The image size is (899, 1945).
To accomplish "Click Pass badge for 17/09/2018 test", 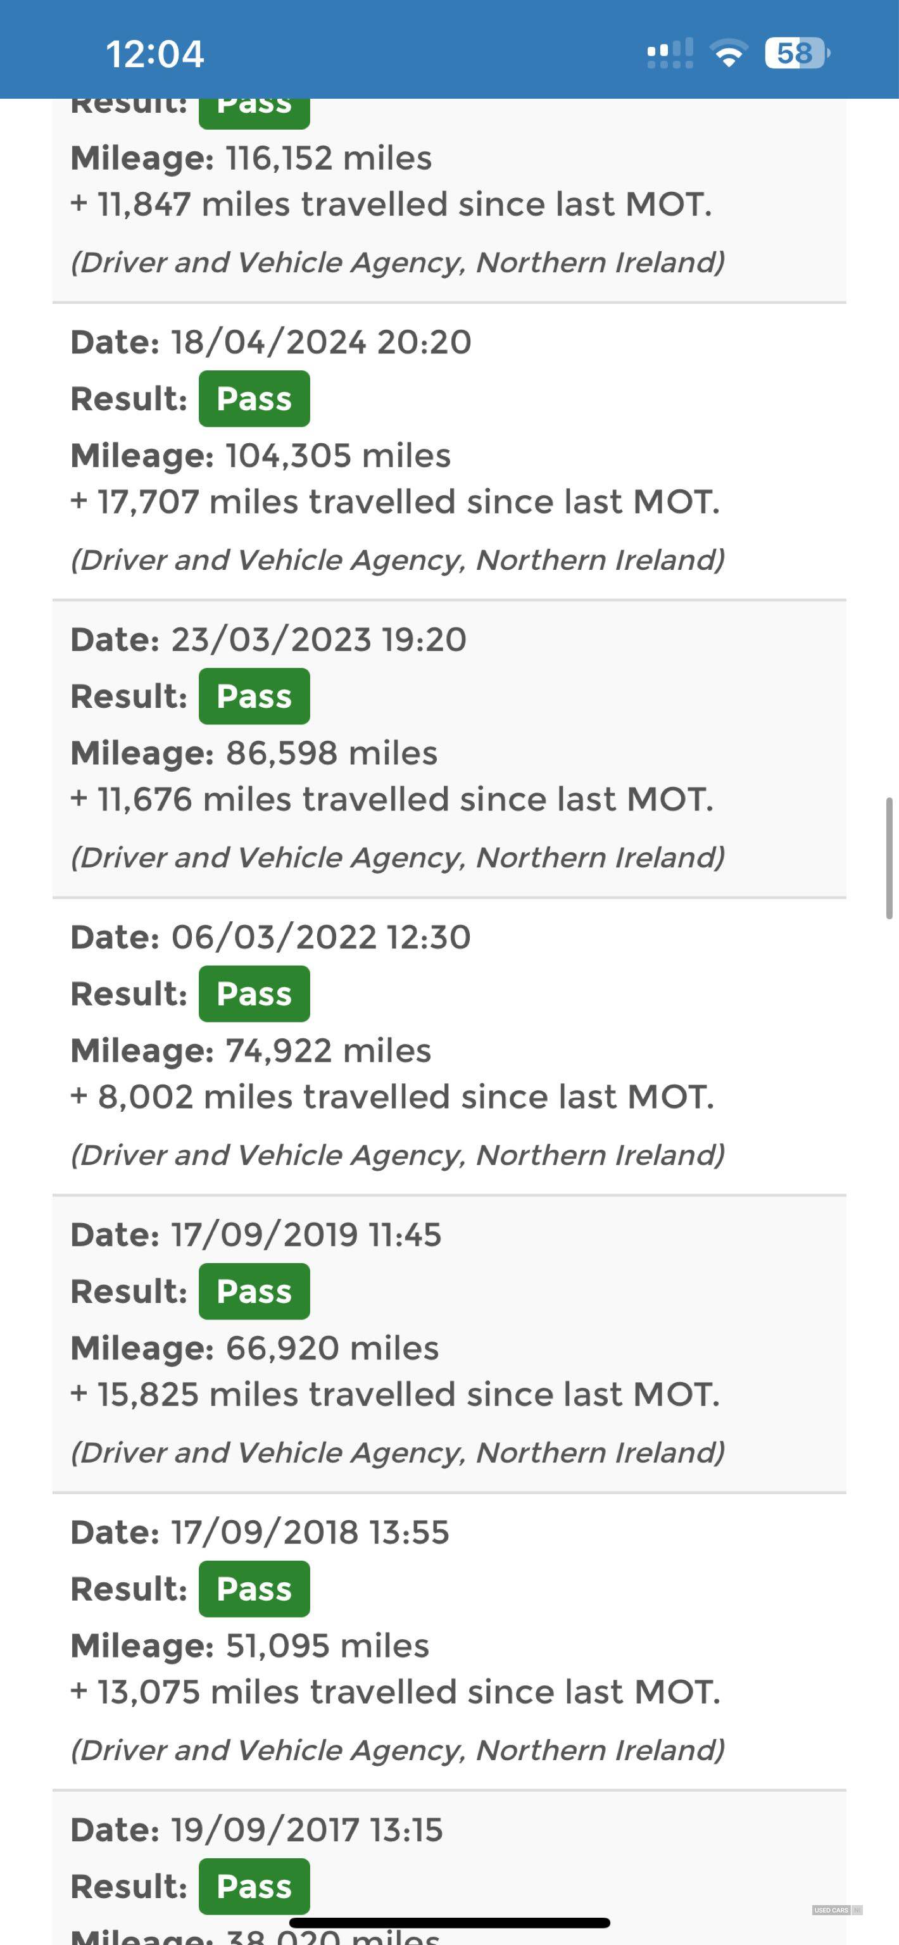I will pos(255,1589).
